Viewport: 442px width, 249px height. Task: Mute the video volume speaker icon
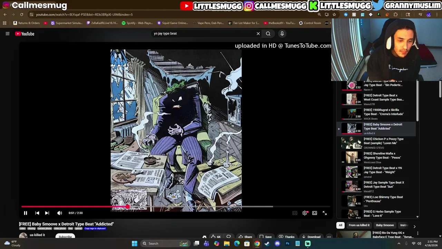pyautogui.click(x=59, y=213)
